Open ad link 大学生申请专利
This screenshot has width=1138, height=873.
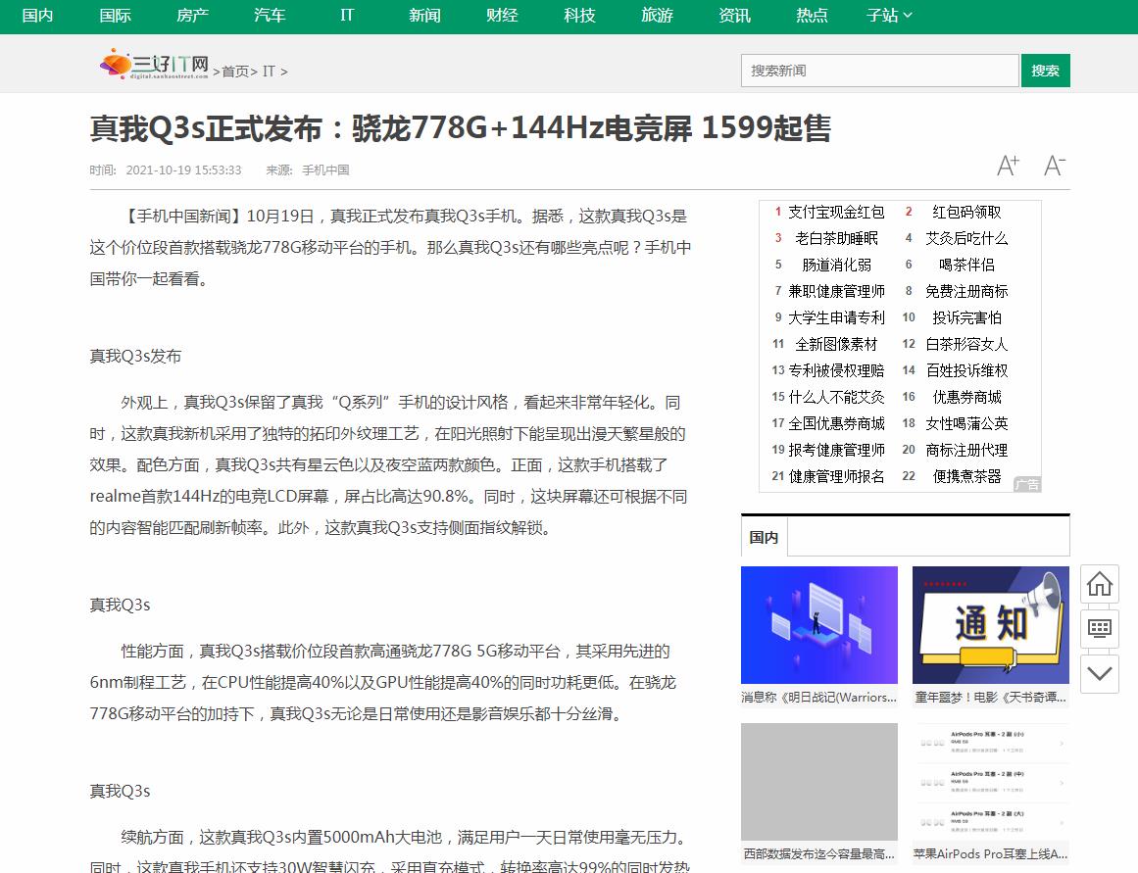(x=836, y=317)
